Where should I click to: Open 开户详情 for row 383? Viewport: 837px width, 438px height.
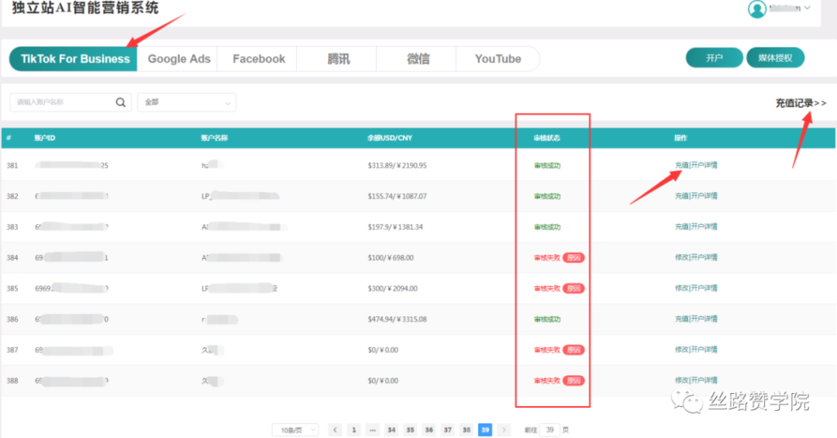[704, 226]
